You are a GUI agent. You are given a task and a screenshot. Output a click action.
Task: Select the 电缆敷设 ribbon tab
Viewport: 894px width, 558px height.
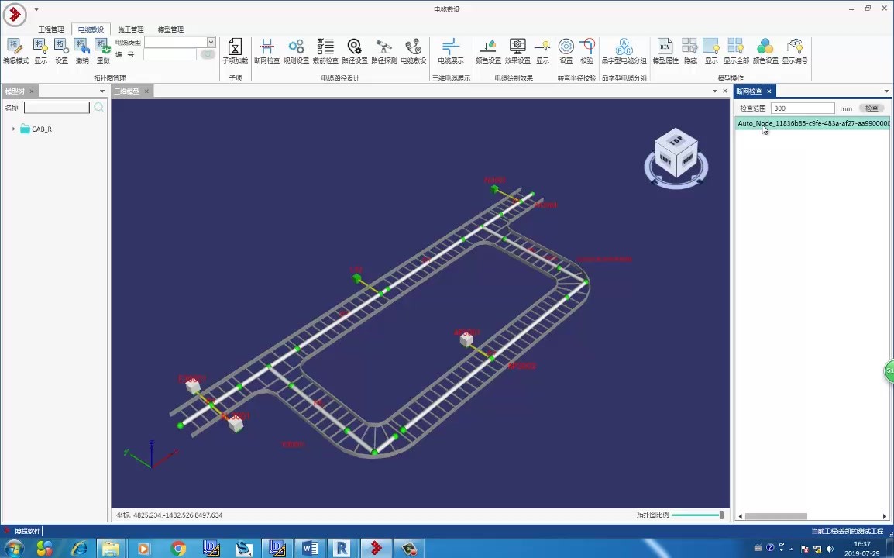coord(91,29)
